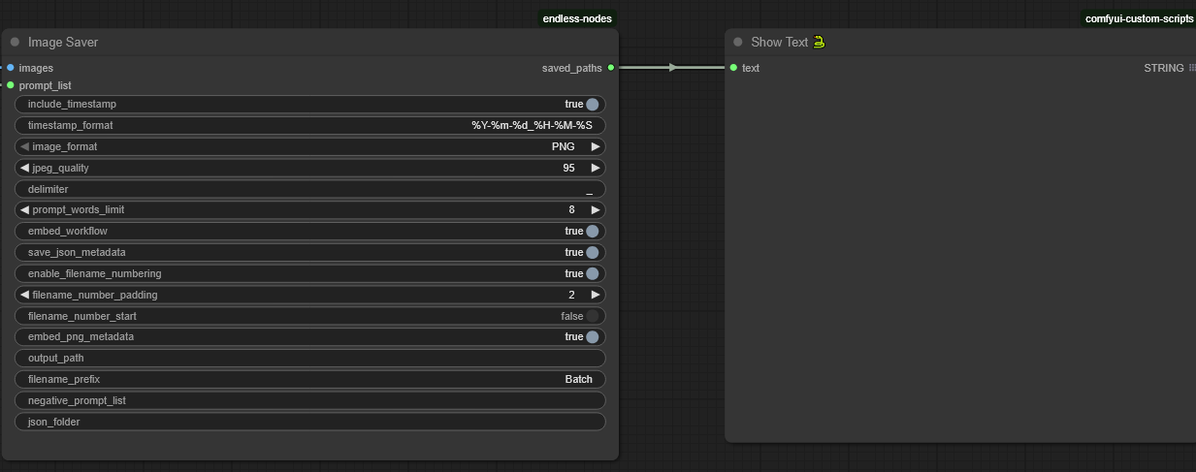The width and height of the screenshot is (1196, 472).
Task: Click the filename_prefix field showing Batch
Action: pos(310,379)
